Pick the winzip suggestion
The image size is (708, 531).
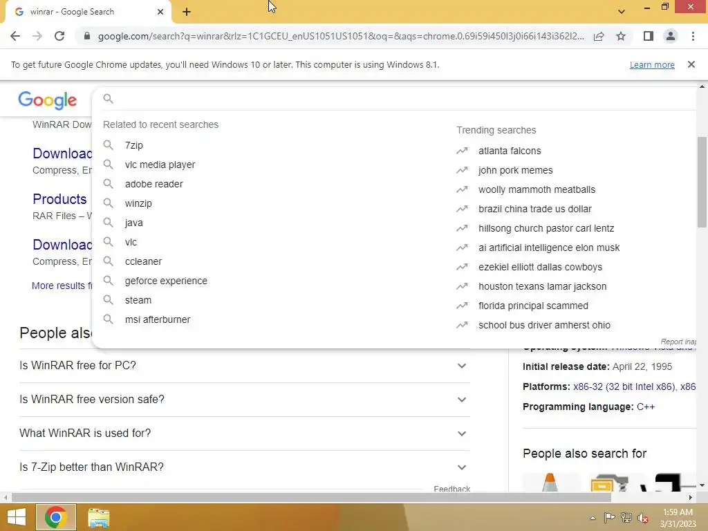click(138, 204)
